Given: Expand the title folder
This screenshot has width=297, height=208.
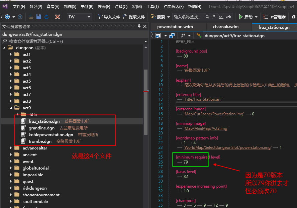Looking at the screenshot, I should pyautogui.click(x=18, y=114).
